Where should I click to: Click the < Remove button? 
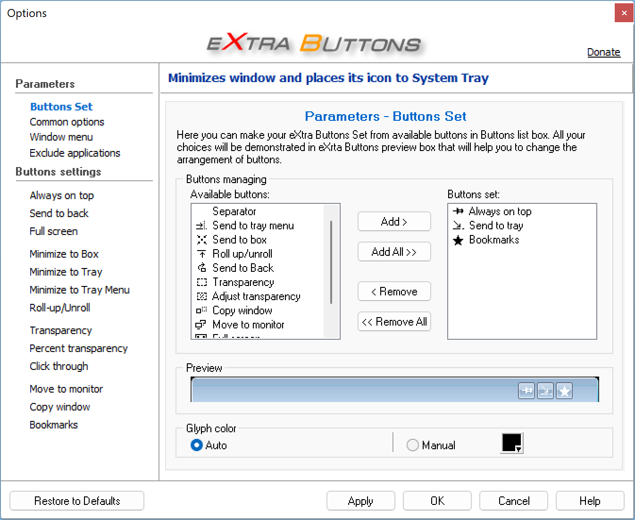point(394,291)
